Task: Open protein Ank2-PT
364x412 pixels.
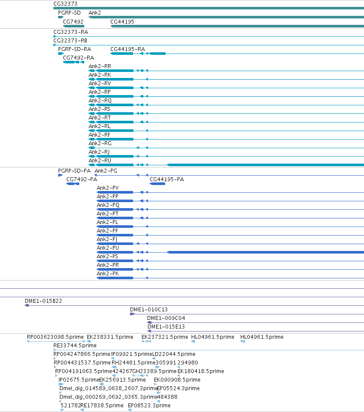Action: tap(108, 214)
